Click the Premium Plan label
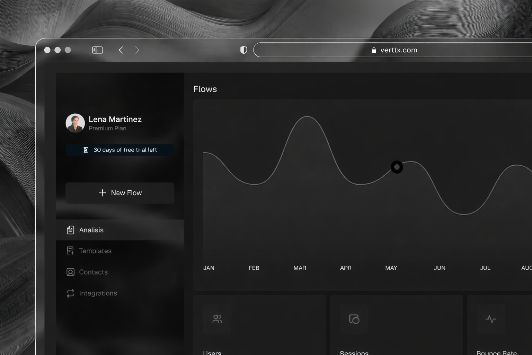This screenshot has height=355, width=532. tap(107, 128)
